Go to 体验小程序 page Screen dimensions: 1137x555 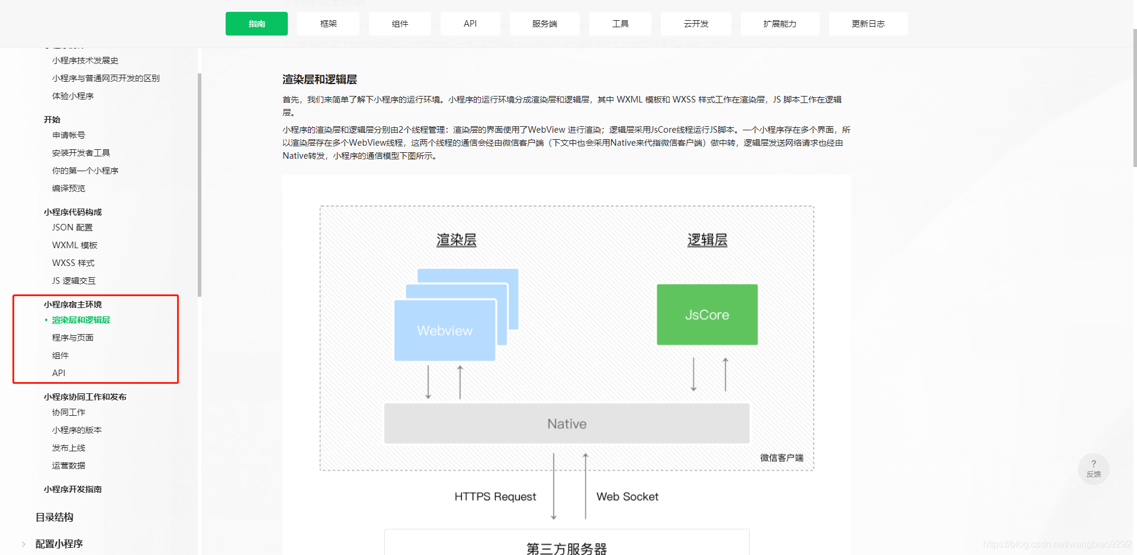(x=73, y=96)
